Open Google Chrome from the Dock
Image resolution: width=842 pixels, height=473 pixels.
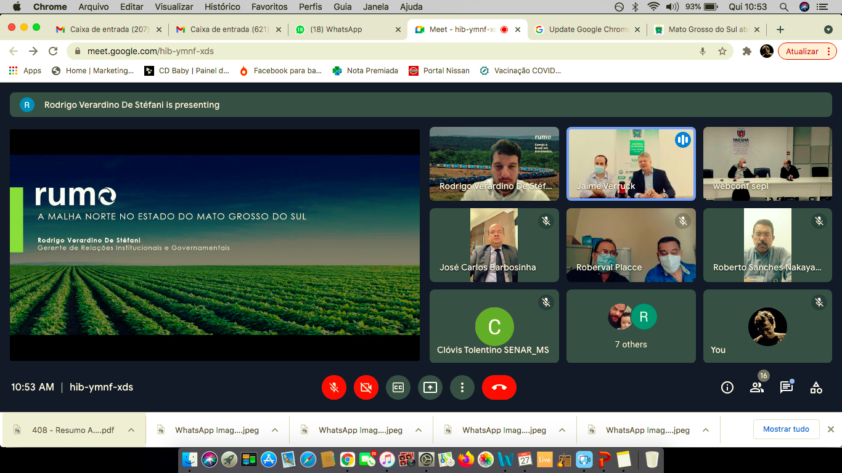347,459
